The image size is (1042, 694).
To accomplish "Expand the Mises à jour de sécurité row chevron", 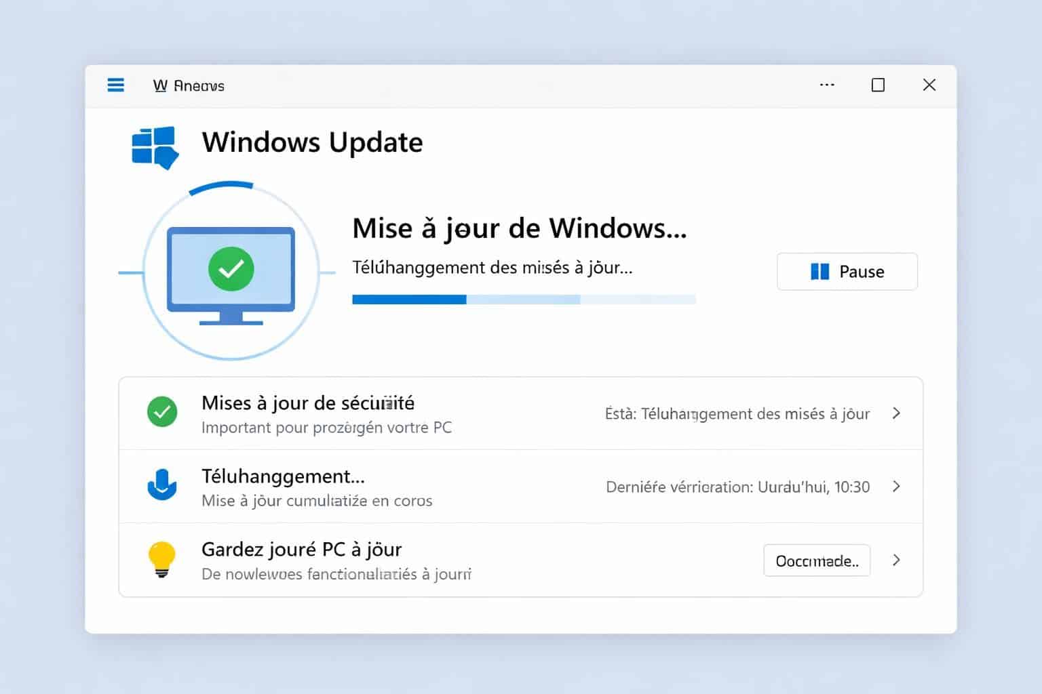I will coord(896,413).
